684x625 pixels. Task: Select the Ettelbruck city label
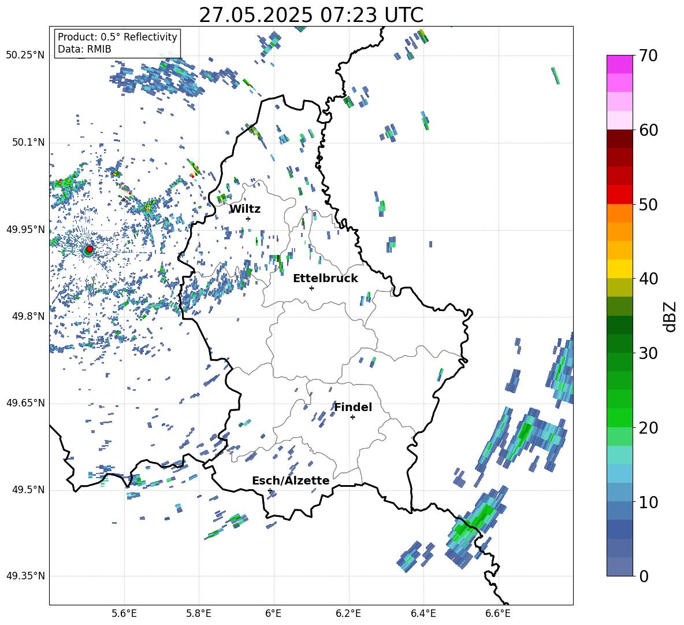325,279
